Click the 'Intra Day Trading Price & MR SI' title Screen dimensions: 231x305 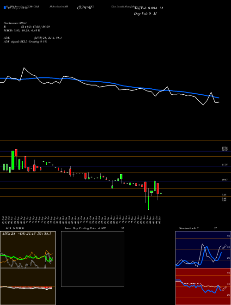pyautogui.click(x=94, y=228)
